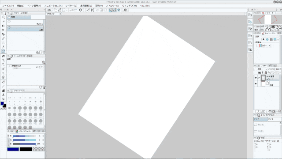Click new raster layer icon
Screen dimensions: 282x159
(x=257, y=112)
